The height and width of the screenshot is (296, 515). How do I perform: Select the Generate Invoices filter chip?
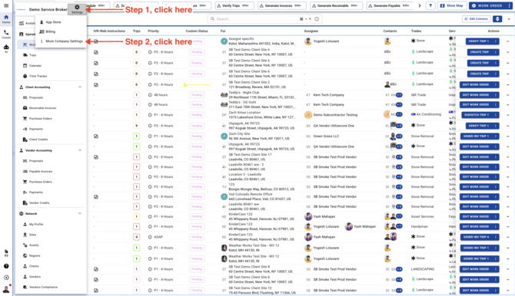282,5
